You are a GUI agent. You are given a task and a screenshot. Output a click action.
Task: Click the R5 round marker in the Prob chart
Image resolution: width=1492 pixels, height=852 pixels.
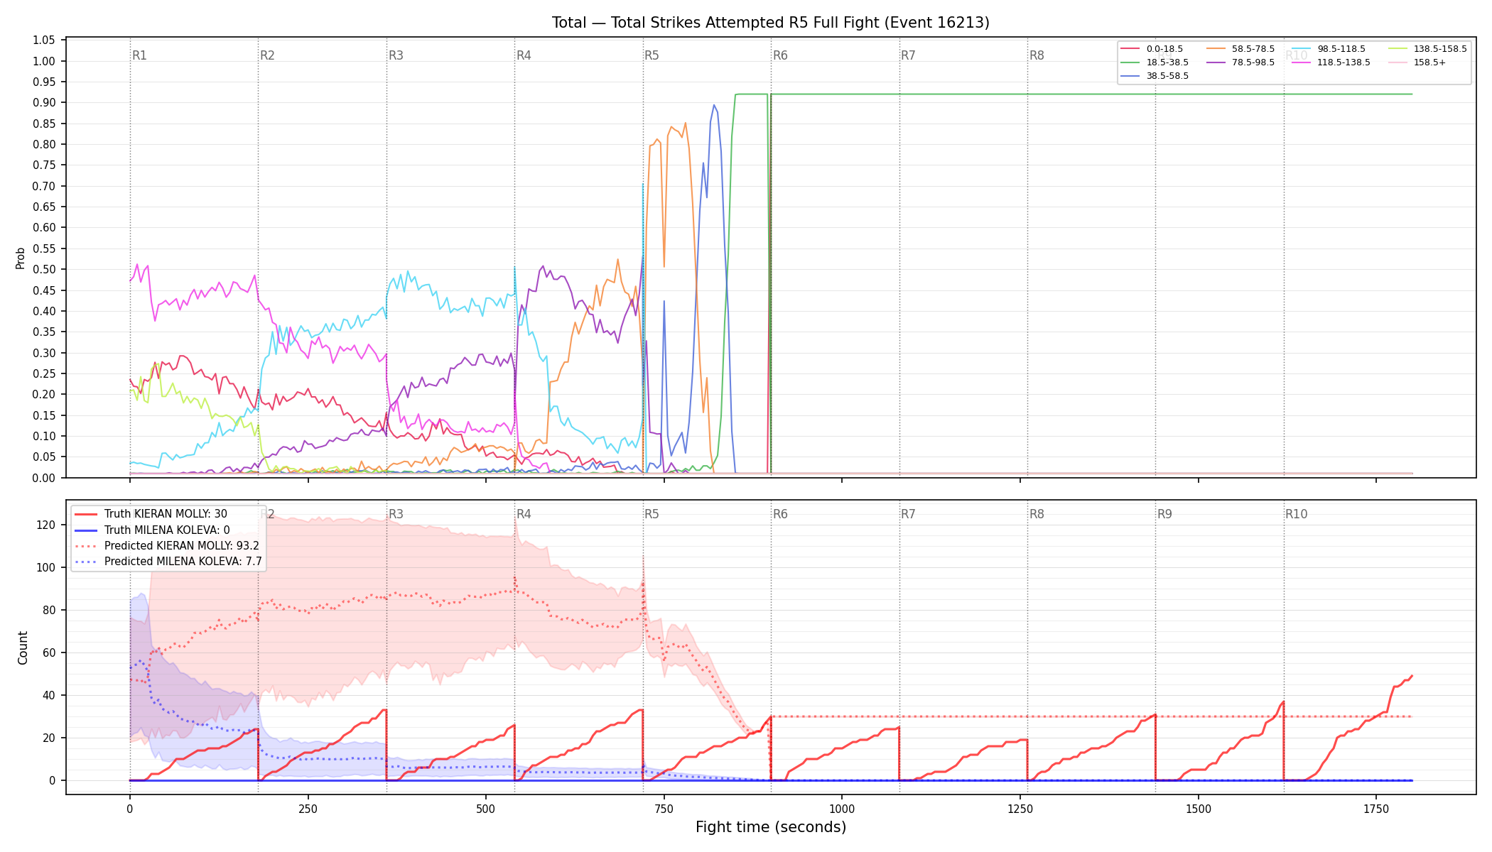tap(652, 55)
